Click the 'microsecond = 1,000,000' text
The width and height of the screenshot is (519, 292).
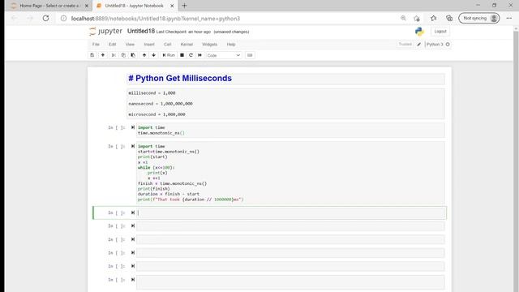[x=157, y=114]
